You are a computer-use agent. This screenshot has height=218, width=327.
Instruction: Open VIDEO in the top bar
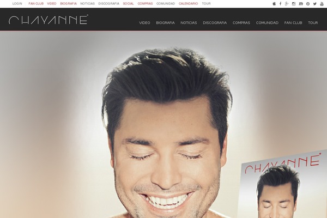click(x=52, y=4)
